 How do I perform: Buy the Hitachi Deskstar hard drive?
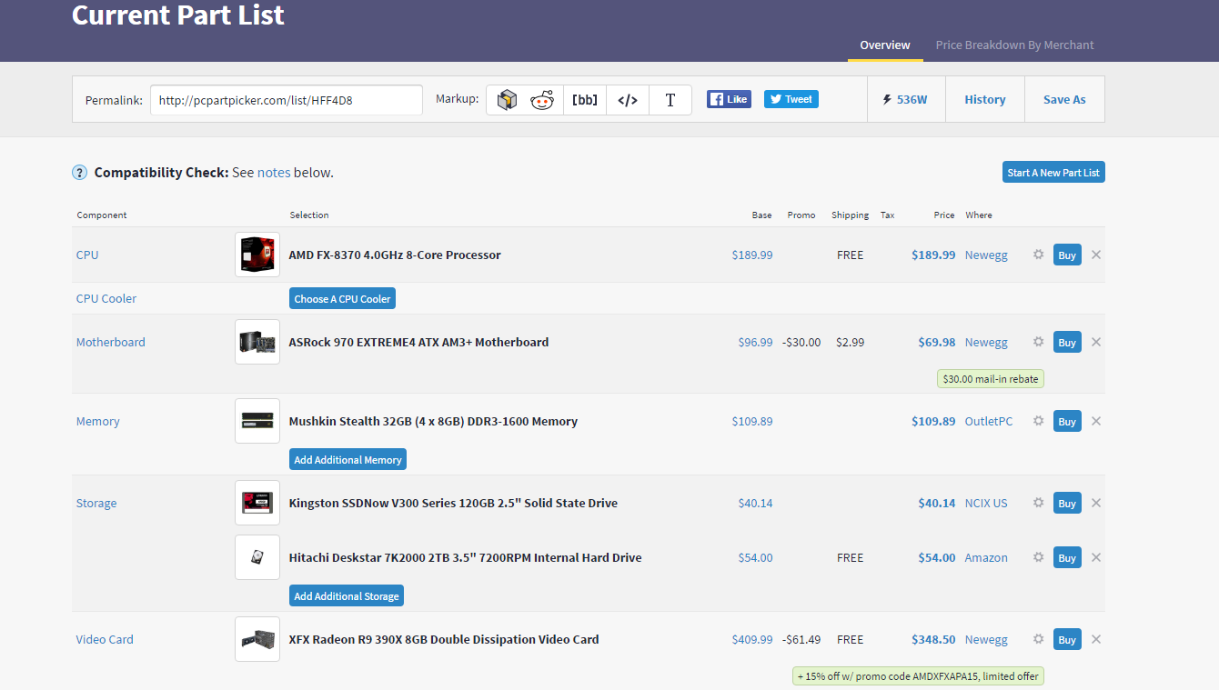coord(1067,557)
